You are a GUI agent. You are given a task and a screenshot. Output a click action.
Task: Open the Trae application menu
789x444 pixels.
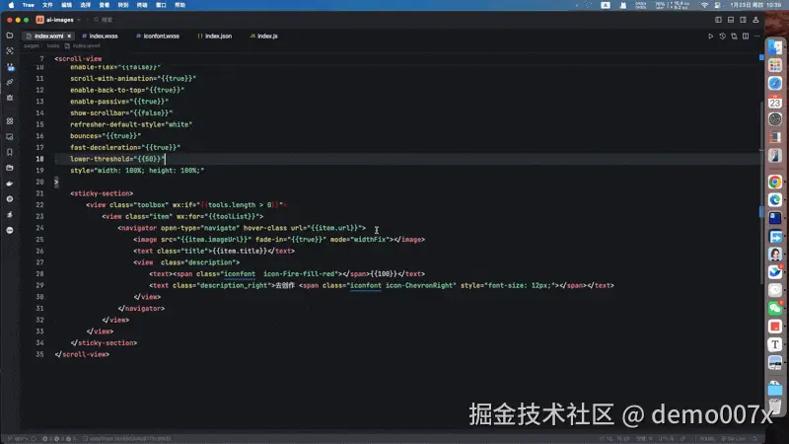[29, 5]
